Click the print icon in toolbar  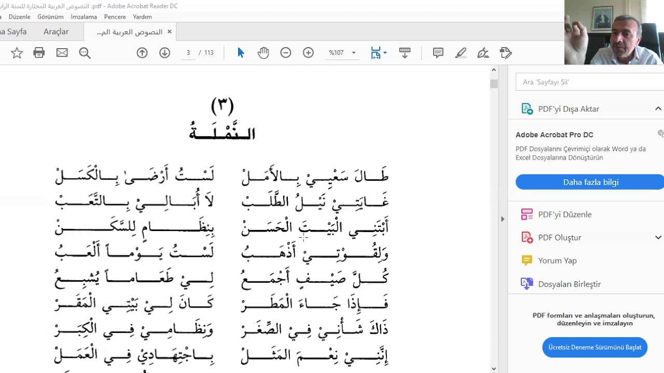(39, 53)
